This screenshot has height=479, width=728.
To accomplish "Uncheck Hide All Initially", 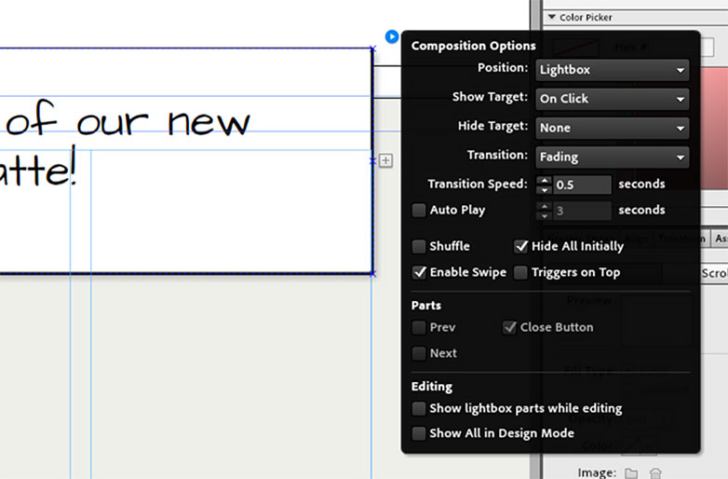I will point(521,246).
